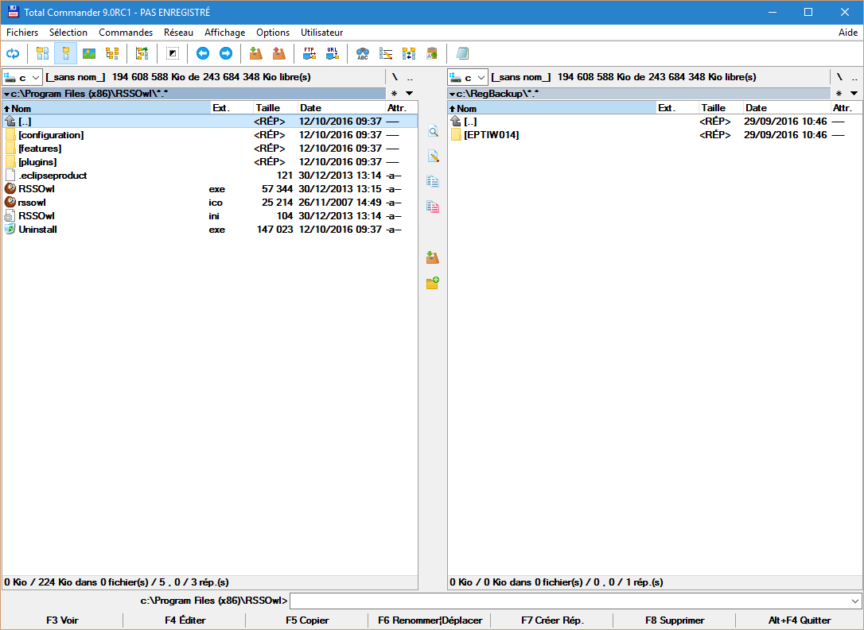Image resolution: width=864 pixels, height=630 pixels.
Task: Click clipboard copy names icon
Action: point(432,53)
